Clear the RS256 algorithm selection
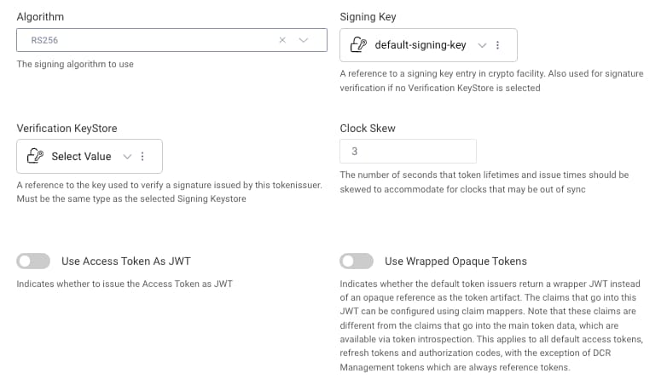 pyautogui.click(x=282, y=40)
